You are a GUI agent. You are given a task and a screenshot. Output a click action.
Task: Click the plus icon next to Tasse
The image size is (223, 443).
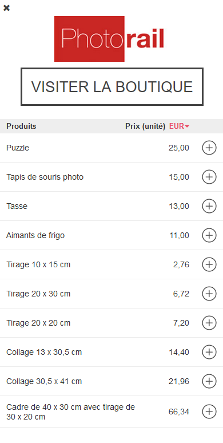coord(209,206)
